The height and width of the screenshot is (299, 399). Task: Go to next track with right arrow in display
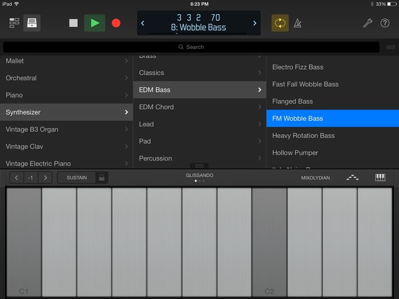[x=254, y=23]
